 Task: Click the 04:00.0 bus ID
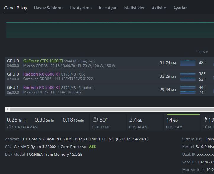(13, 66)
